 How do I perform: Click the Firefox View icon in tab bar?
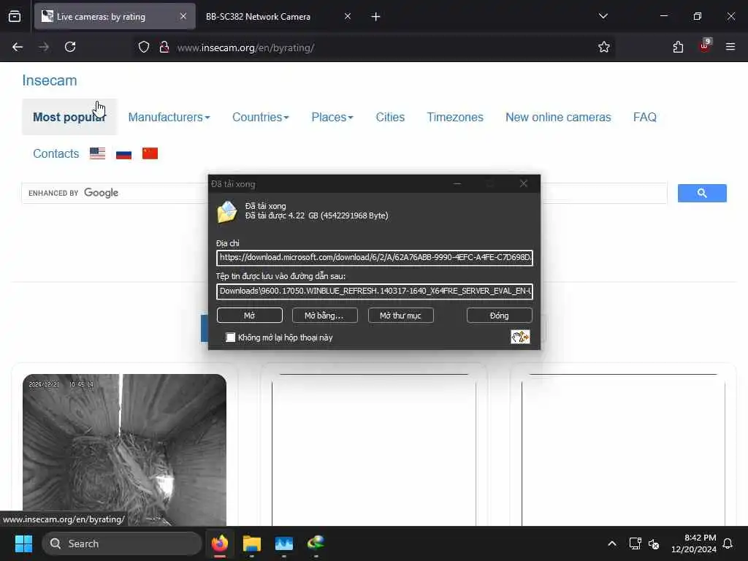point(15,16)
